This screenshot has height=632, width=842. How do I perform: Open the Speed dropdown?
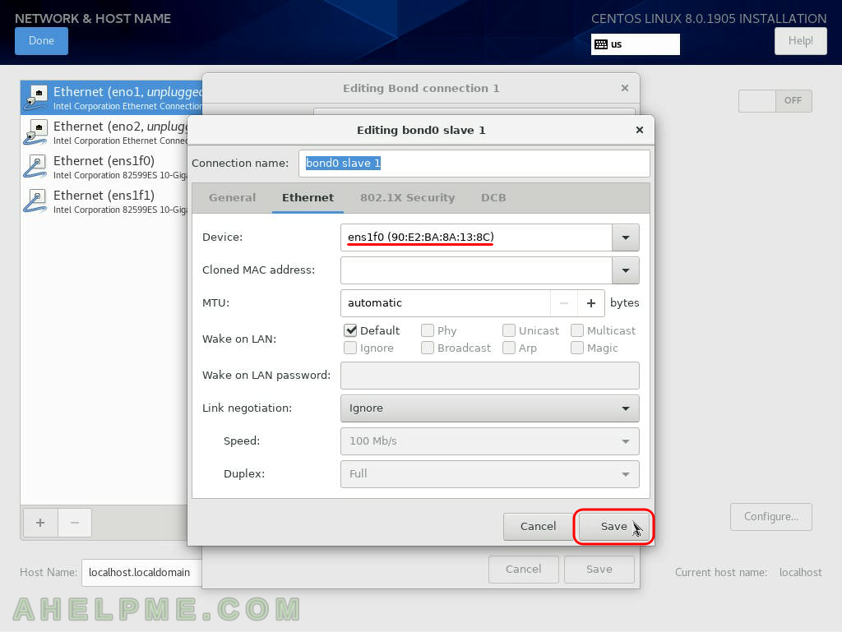pos(490,441)
